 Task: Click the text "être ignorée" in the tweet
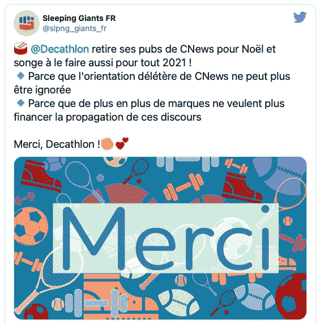point(42,90)
